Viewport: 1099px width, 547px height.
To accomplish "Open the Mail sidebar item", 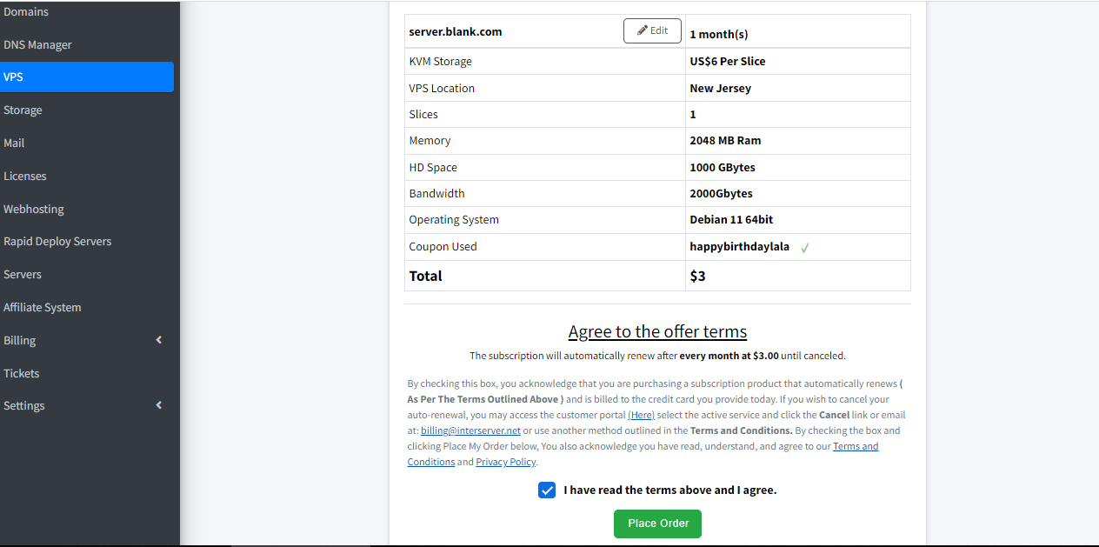I will click(x=14, y=143).
